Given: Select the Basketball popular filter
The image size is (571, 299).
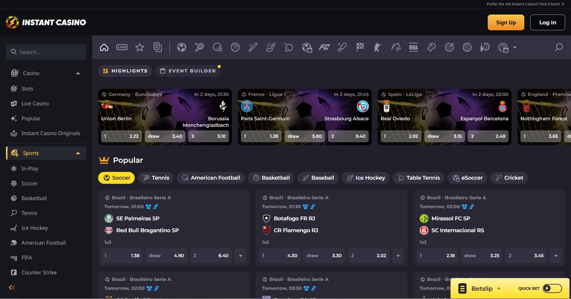Looking at the screenshot, I should pos(271,178).
